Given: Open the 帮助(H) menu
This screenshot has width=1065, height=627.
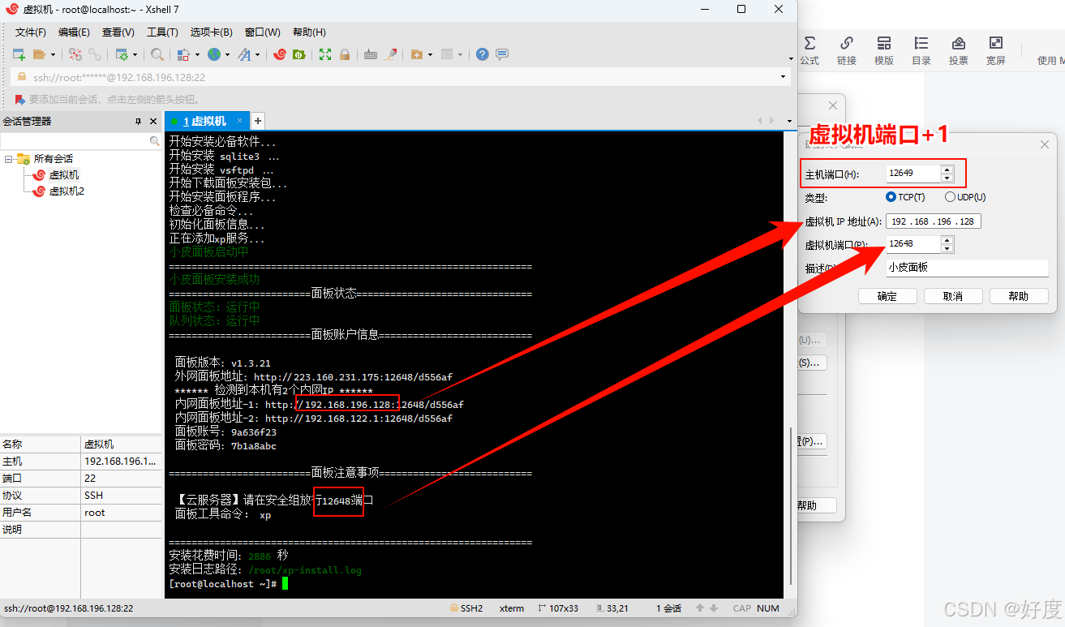Looking at the screenshot, I should 309,32.
